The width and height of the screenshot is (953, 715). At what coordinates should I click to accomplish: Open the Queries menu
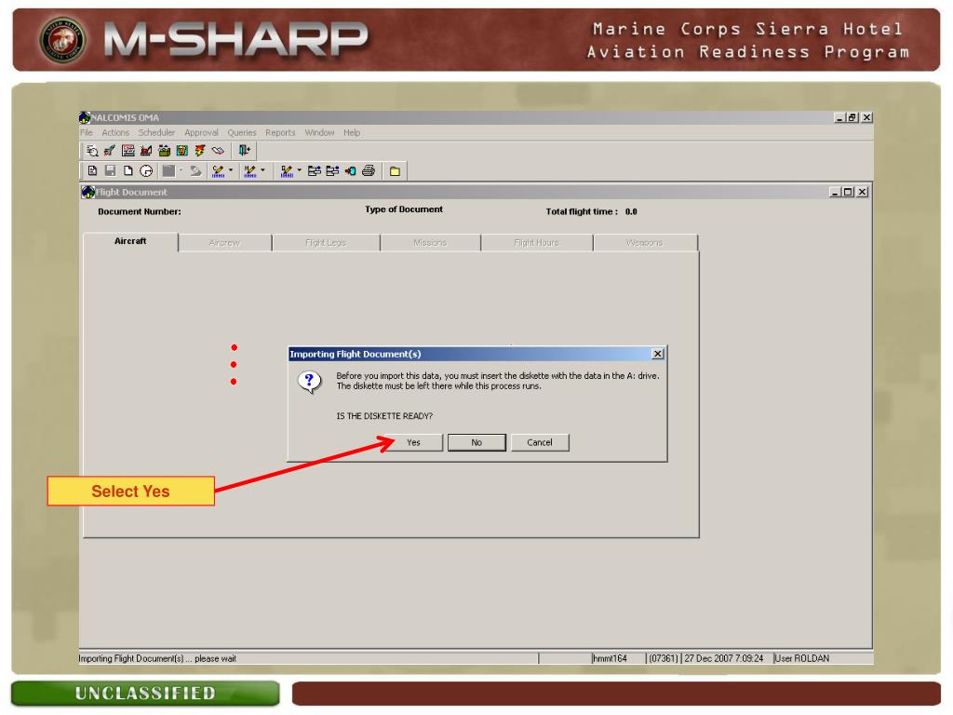tap(242, 132)
